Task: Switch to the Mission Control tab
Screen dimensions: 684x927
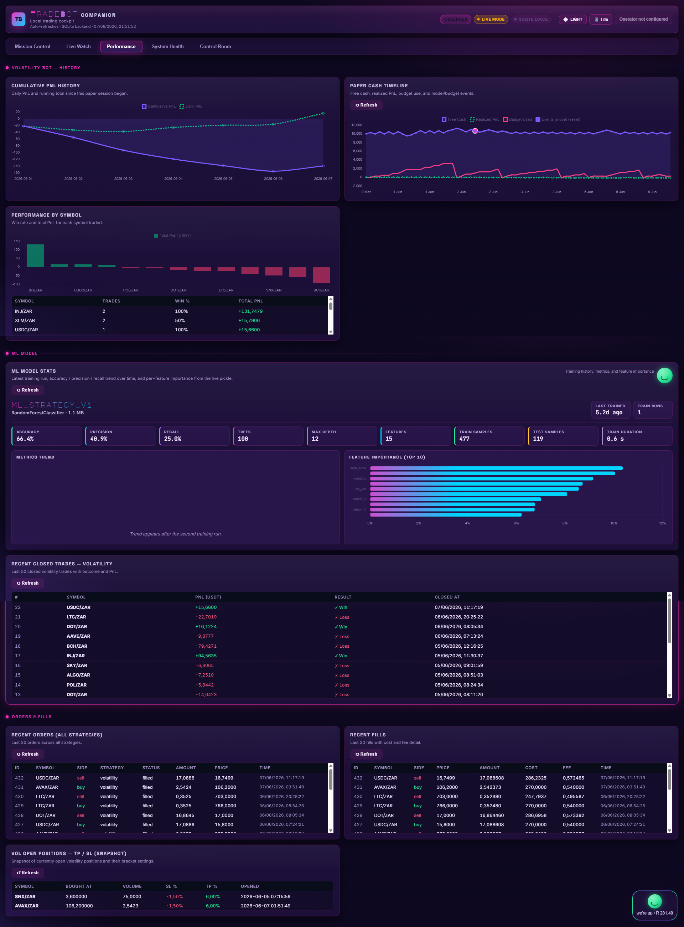Action: point(32,46)
